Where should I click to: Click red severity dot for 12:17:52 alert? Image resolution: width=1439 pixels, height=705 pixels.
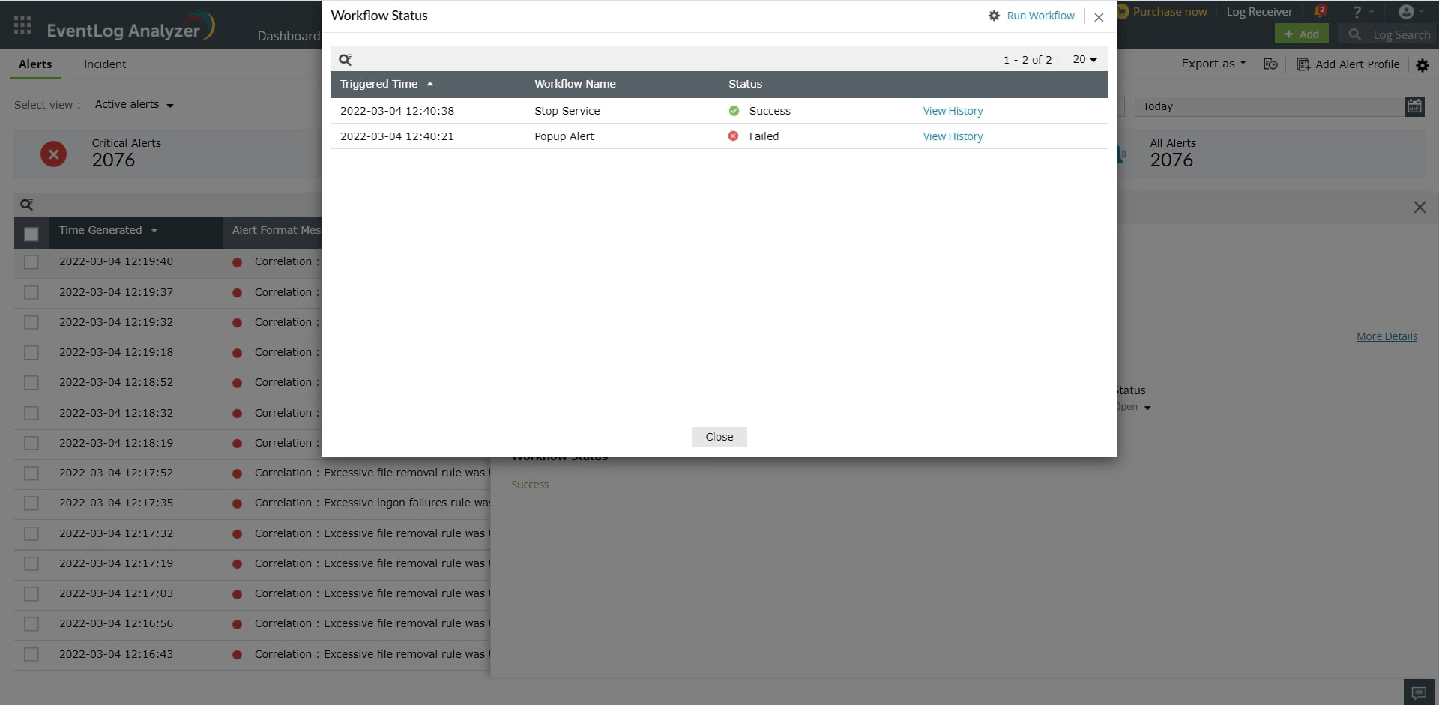[x=237, y=473]
